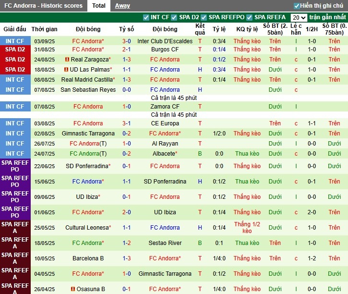This screenshot has width=348, height=294.
Task: Click the 'Giải đấu' column header
Action: [x=15, y=29]
